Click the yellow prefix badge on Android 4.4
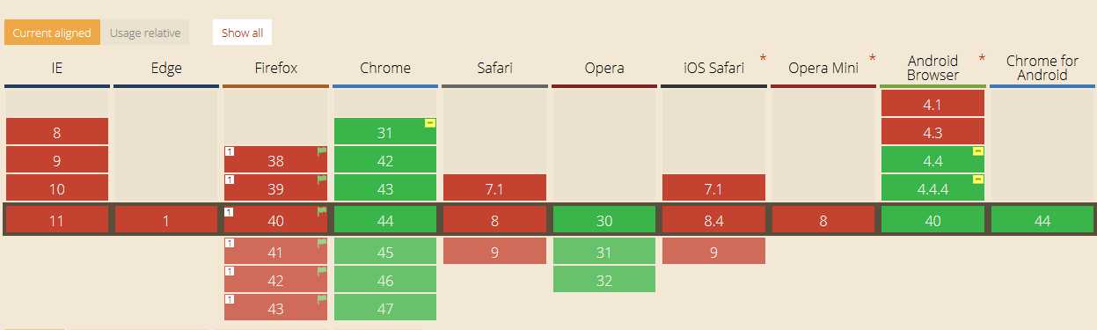1097x330 pixels. [x=977, y=151]
